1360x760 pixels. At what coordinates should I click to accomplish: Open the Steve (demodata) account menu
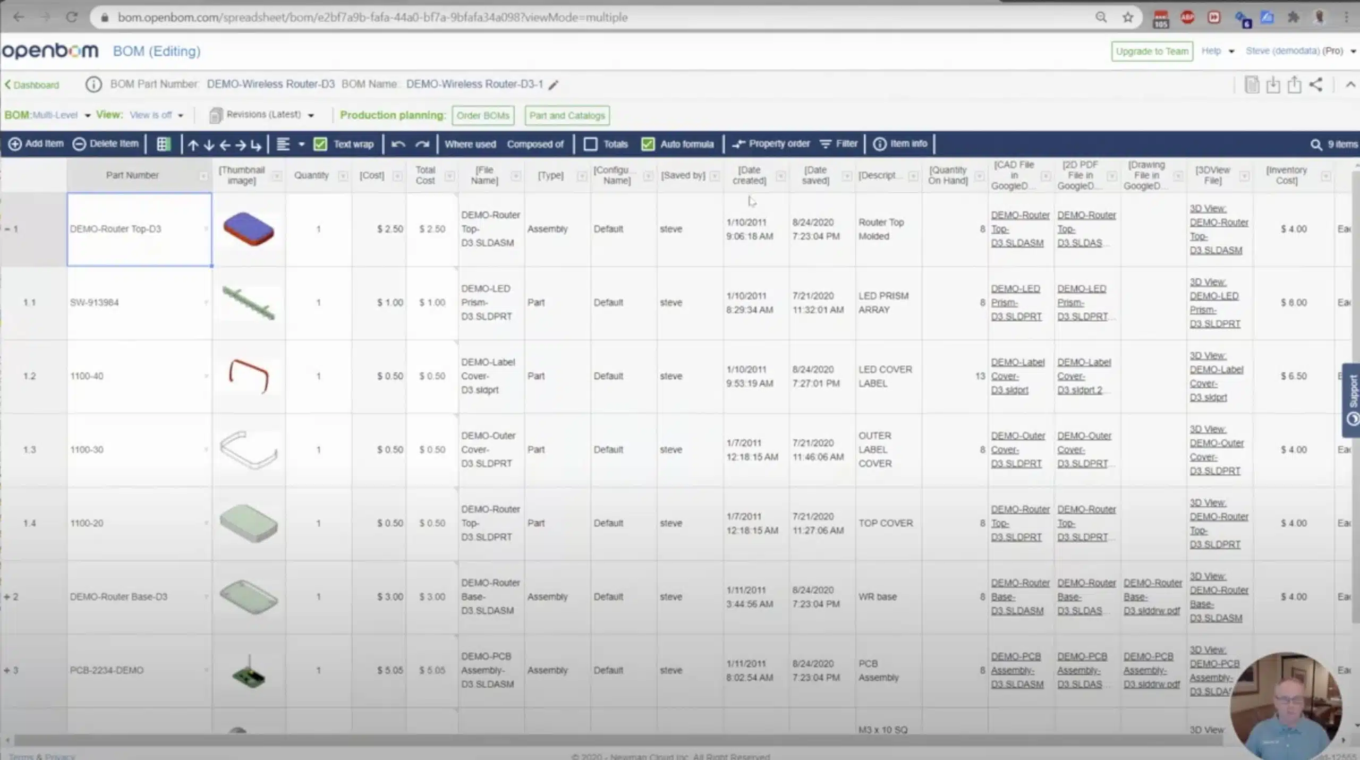(x=1300, y=51)
